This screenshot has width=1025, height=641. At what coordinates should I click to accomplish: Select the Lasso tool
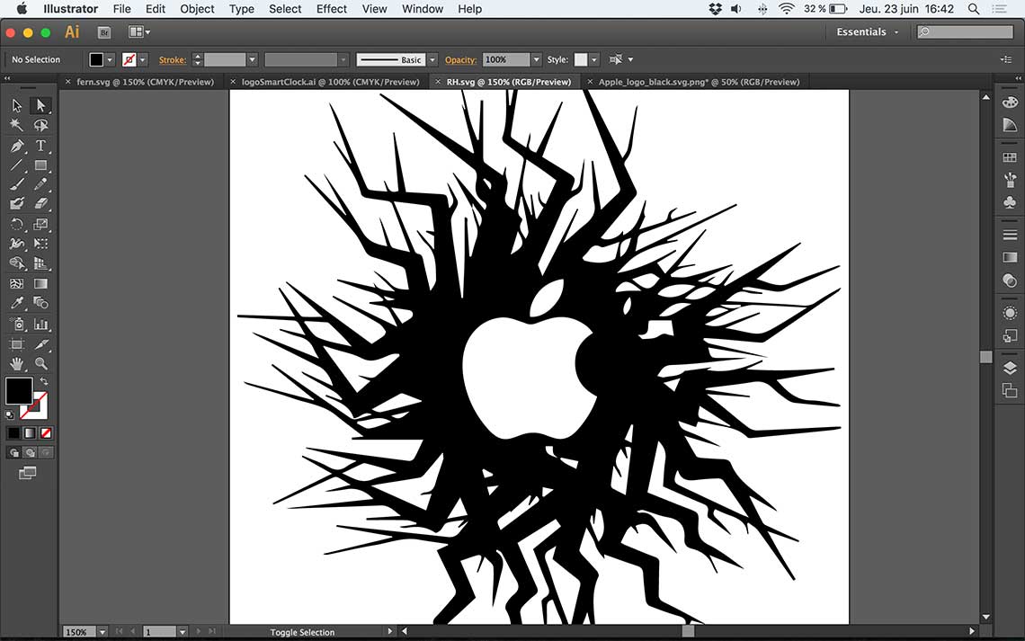tap(40, 125)
